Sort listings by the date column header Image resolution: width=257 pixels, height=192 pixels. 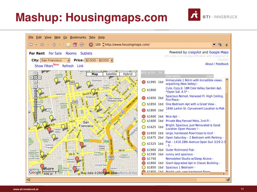coord(210,76)
